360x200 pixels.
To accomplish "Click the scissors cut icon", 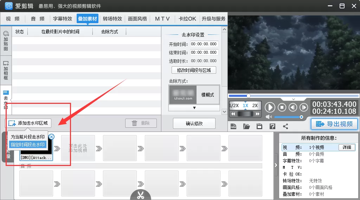I will 141,195.
